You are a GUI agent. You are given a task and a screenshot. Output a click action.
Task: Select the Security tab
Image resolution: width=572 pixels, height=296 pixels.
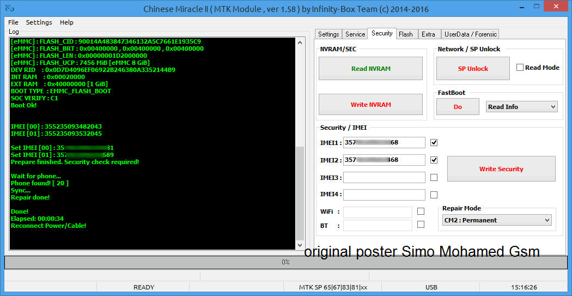click(382, 33)
